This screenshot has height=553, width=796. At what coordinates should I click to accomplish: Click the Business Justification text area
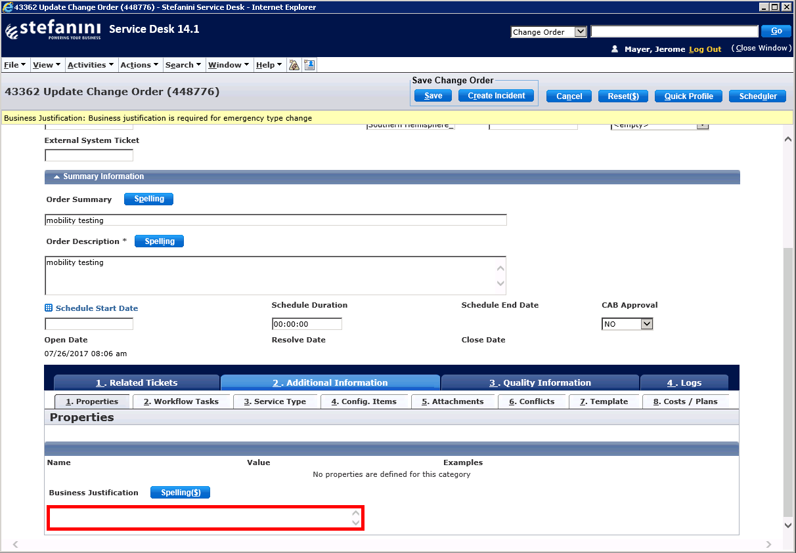206,518
